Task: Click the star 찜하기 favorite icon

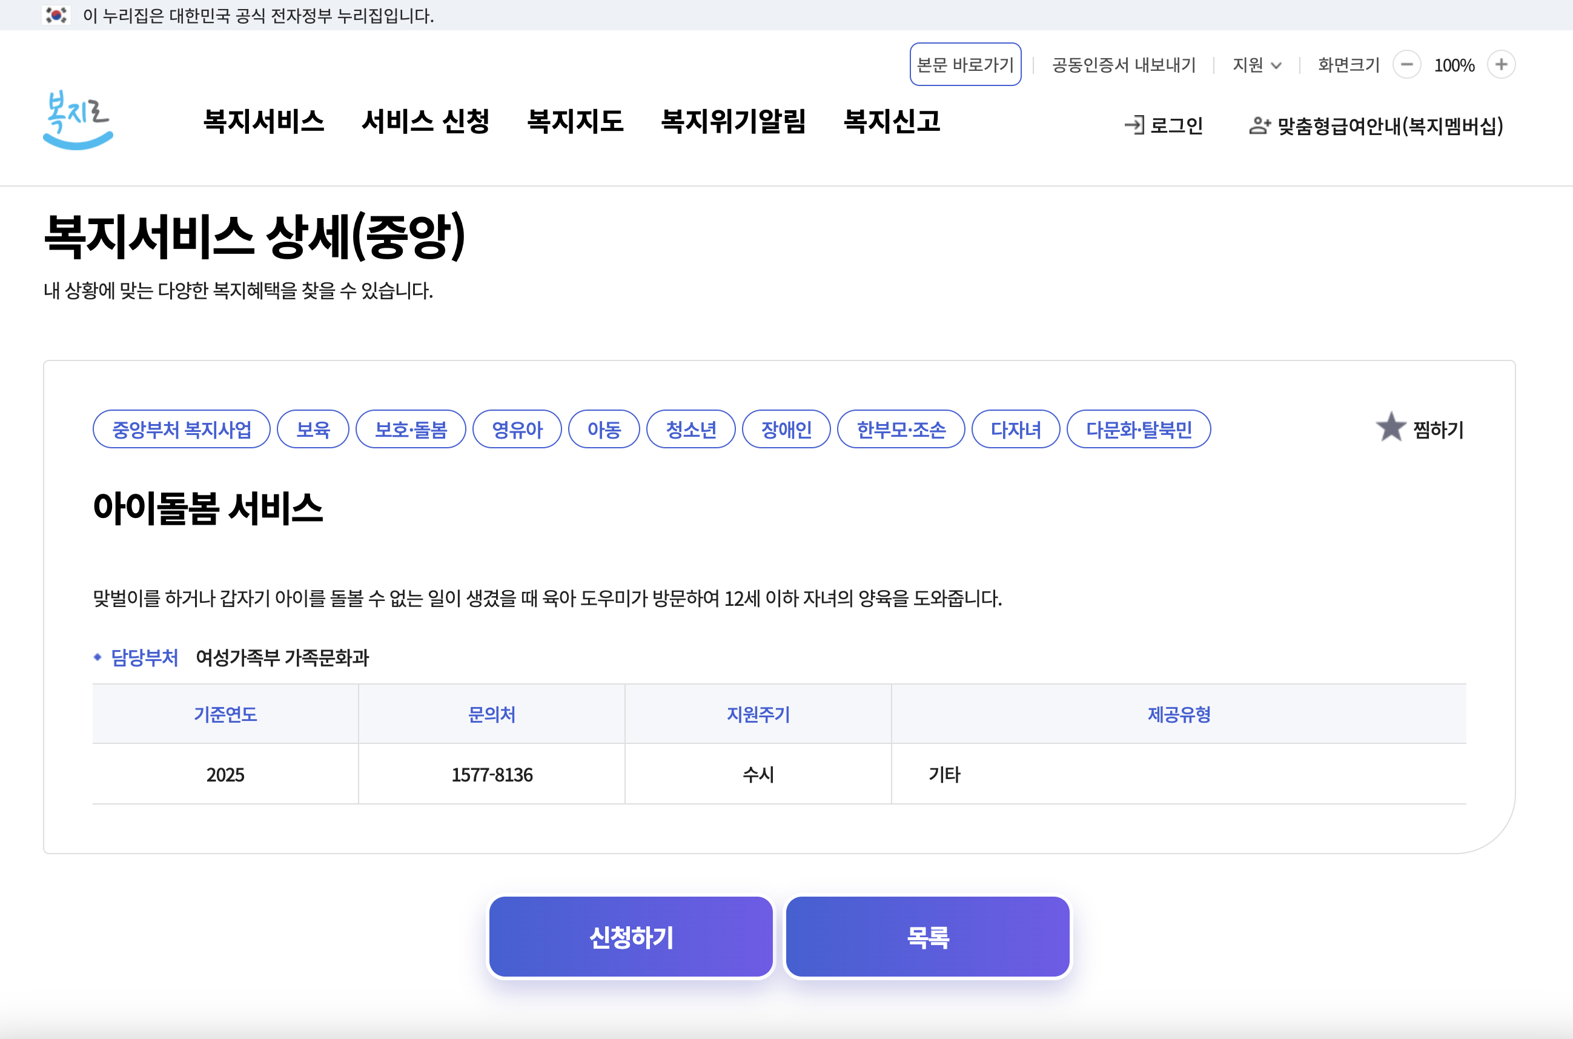Action: (1390, 427)
